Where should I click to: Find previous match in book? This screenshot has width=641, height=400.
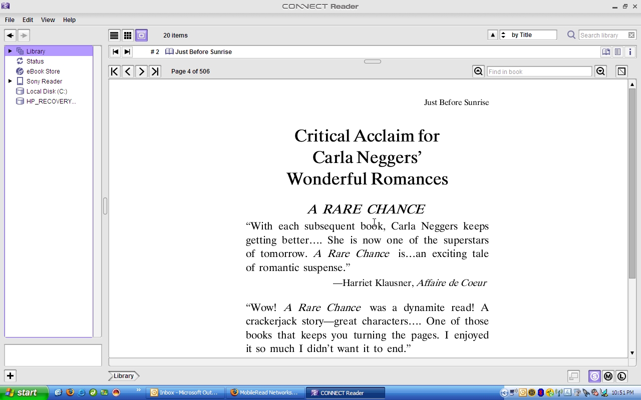click(478, 71)
